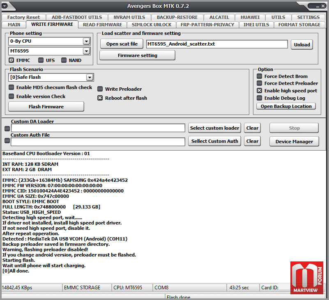329x300 pixels.
Task: Open the IMEI UTILS tab
Action: tap(256, 25)
